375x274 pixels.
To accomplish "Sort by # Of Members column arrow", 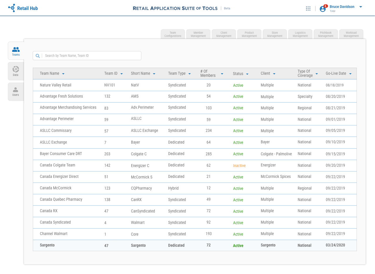I will [222, 74].
